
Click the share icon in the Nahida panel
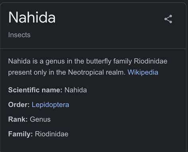coord(168,19)
